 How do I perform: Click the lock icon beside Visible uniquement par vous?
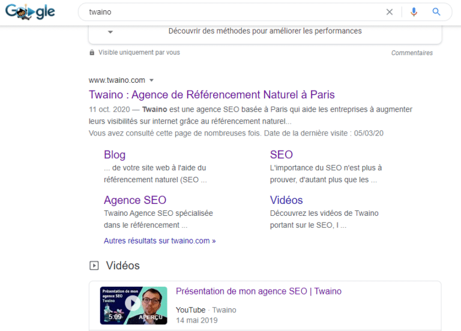tap(92, 53)
